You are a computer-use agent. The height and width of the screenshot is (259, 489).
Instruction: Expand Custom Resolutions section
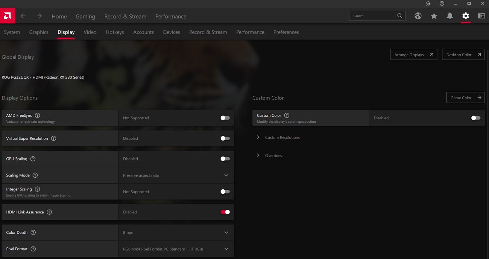pyautogui.click(x=279, y=137)
